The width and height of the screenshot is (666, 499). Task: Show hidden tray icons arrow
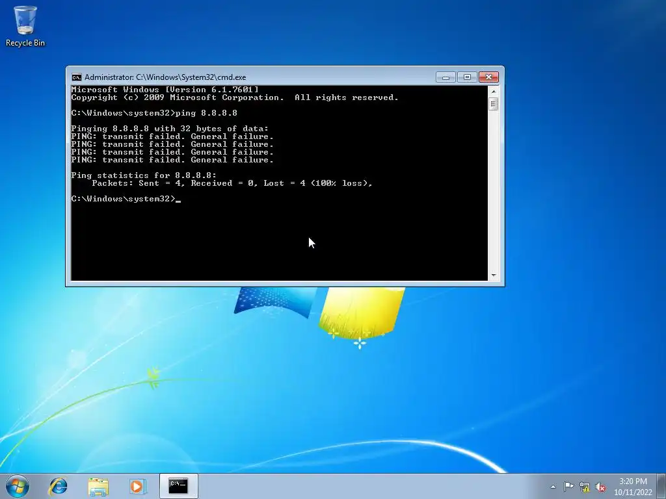pos(553,487)
